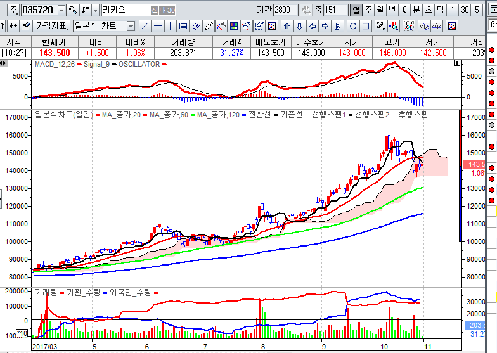Screen dimensions: 497x353
Task: Select the ellipse shape drawing tool
Action: 352,26
